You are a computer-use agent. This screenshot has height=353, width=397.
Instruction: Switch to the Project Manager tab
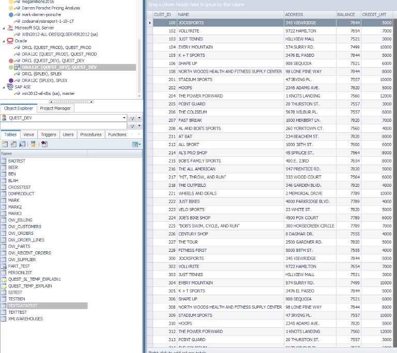(x=55, y=108)
